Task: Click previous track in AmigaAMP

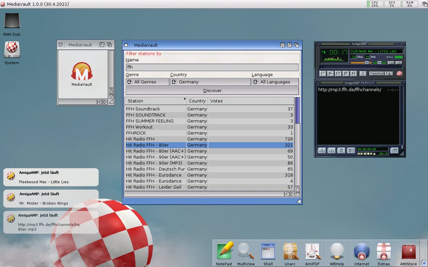Action: (323, 74)
